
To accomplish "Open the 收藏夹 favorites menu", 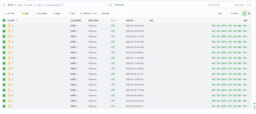I will click(x=58, y=13).
